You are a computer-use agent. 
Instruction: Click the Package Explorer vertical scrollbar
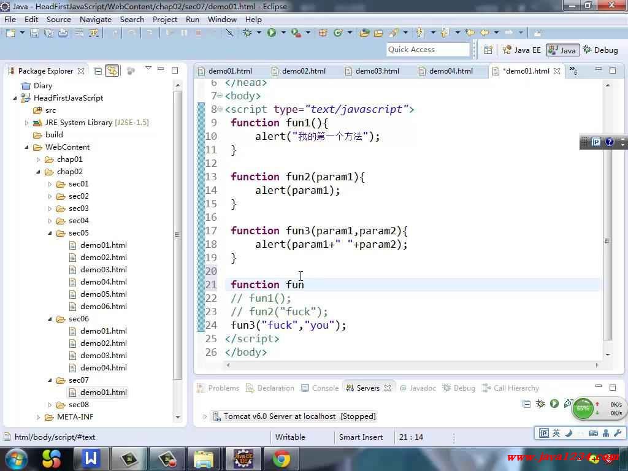pos(177,235)
